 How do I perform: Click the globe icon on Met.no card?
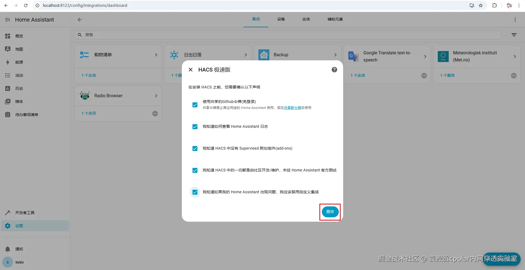[x=514, y=76]
